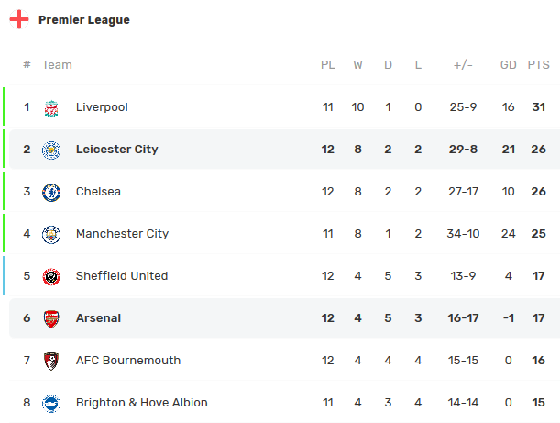
Task: Click the Sheffield United club crest
Action: coord(51,276)
